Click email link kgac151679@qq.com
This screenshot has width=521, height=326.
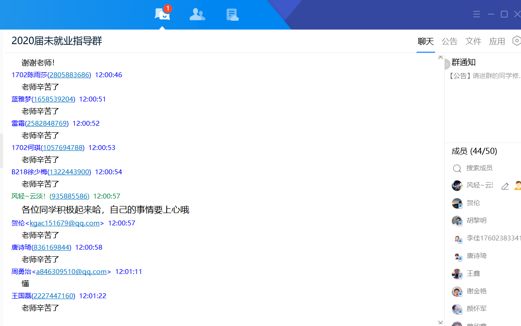point(65,223)
